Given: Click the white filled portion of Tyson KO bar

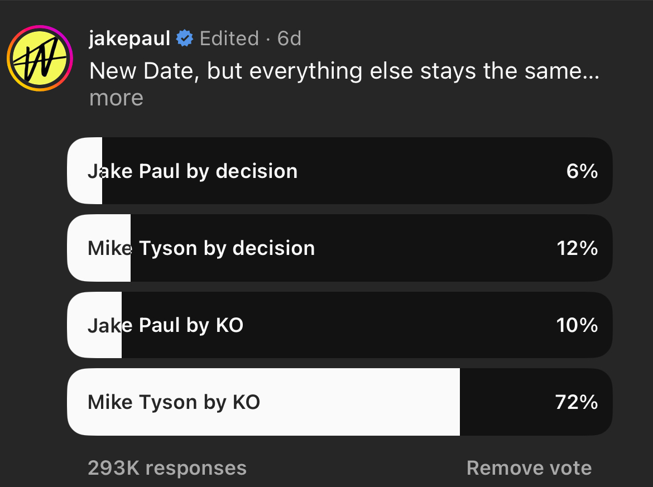Looking at the screenshot, I should 263,402.
